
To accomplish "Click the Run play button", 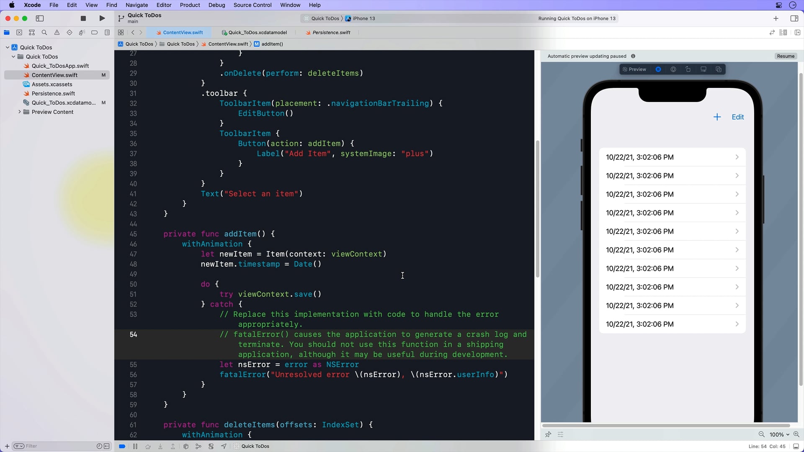I will [102, 18].
